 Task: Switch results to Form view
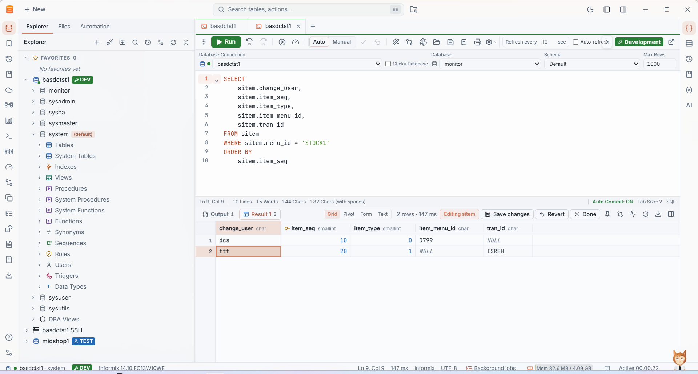(366, 214)
